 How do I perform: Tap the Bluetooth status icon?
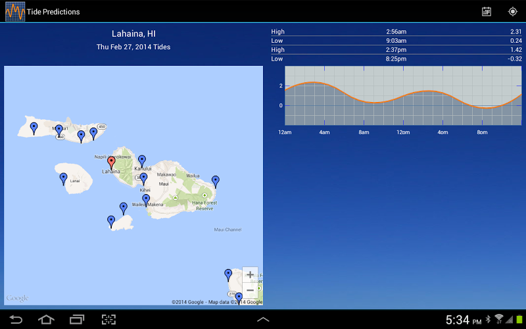click(x=488, y=319)
